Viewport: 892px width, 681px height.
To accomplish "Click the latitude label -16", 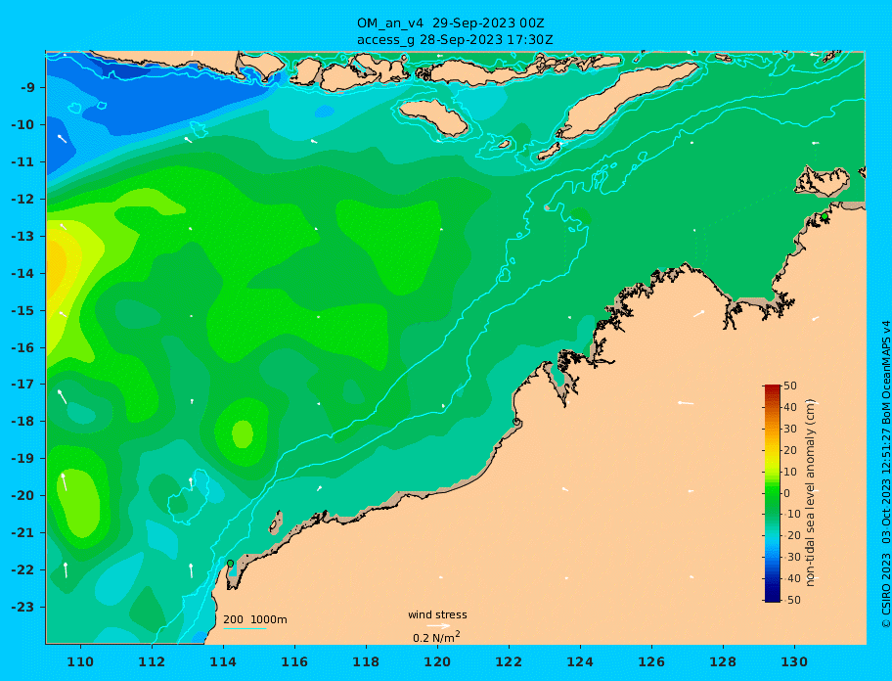I will 22,347.
